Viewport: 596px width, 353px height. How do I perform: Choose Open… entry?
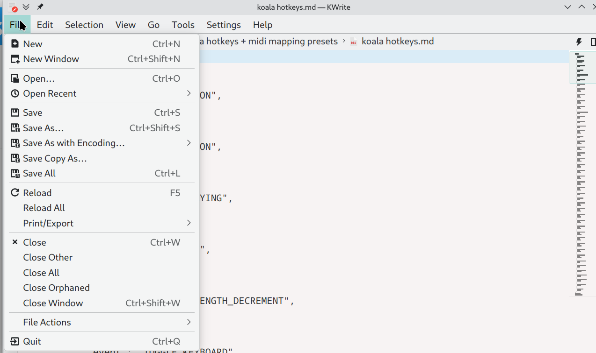pos(102,78)
